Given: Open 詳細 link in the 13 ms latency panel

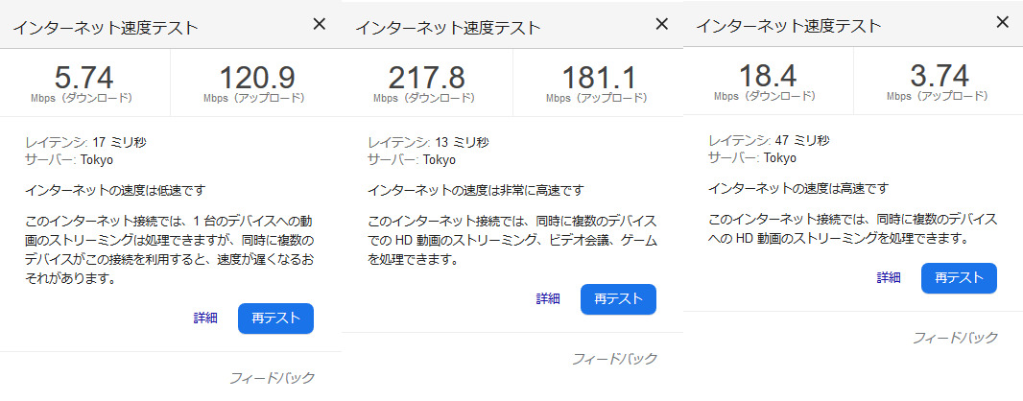Looking at the screenshot, I should [548, 298].
